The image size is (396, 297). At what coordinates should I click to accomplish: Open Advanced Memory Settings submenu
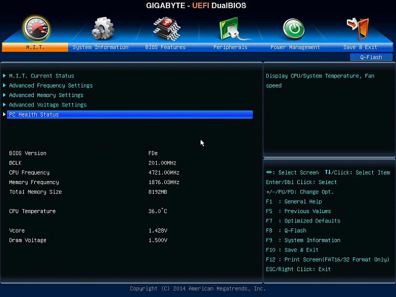click(x=46, y=95)
